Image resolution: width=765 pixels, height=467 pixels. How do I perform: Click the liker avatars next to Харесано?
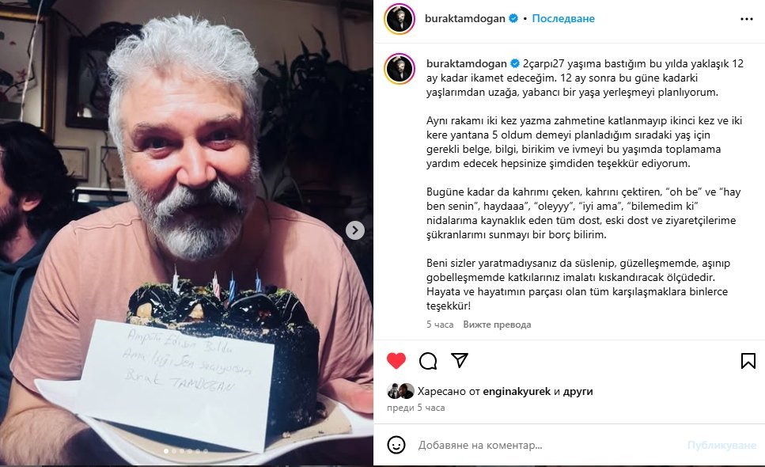coord(400,391)
